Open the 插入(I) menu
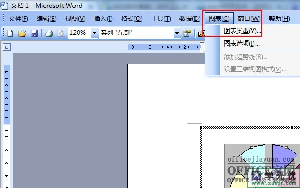The image size is (300, 188). (x=103, y=19)
